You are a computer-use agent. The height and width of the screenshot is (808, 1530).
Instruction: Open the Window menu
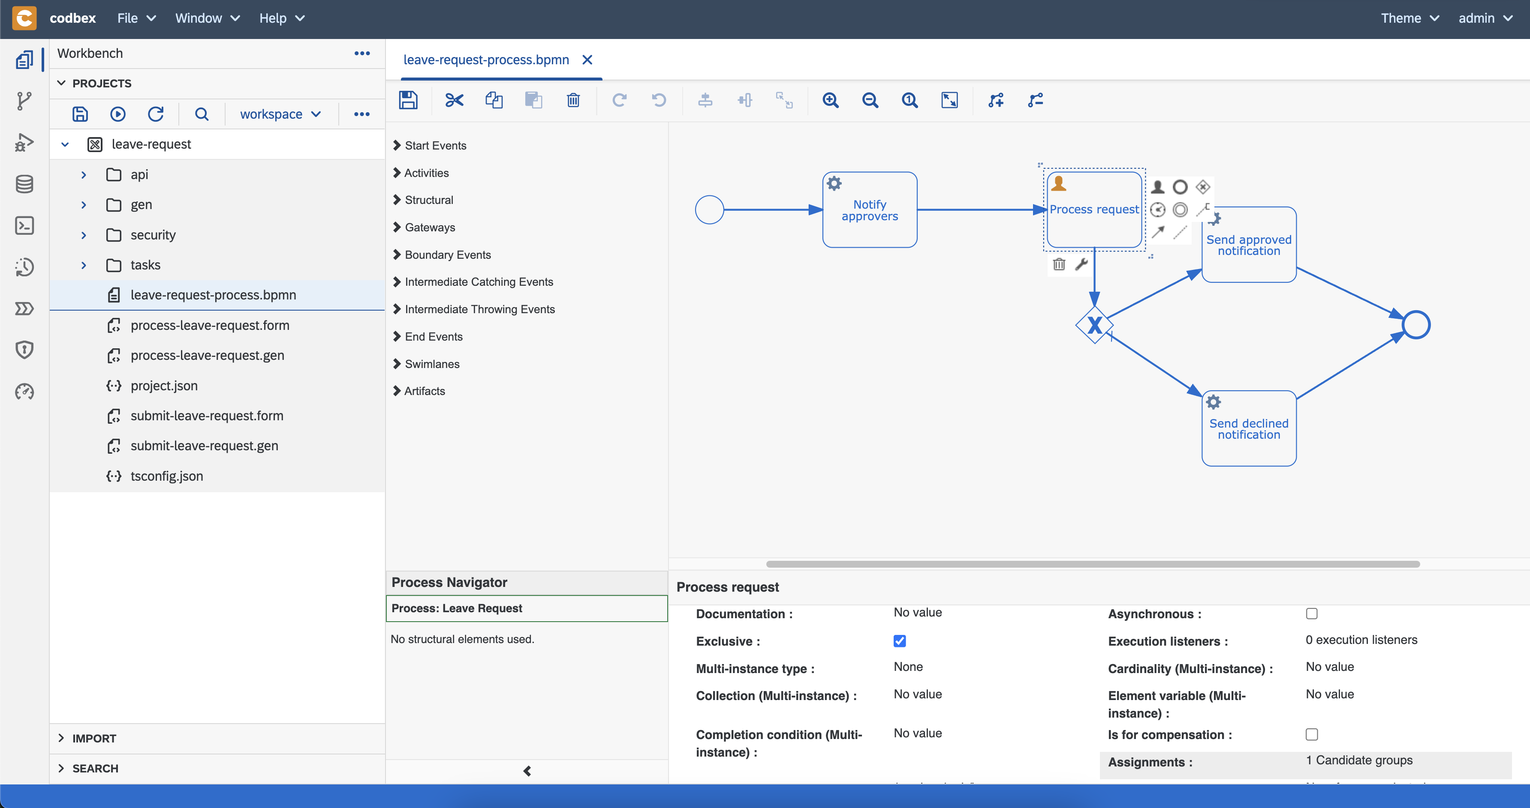(207, 18)
